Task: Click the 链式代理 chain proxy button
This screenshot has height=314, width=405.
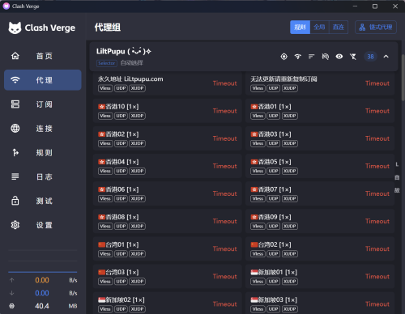Action: click(x=376, y=27)
